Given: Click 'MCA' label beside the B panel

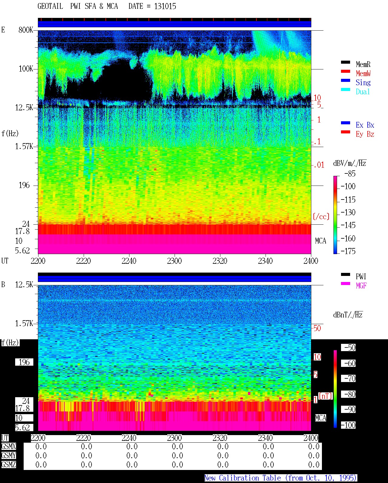Looking at the screenshot, I should 320,418.
